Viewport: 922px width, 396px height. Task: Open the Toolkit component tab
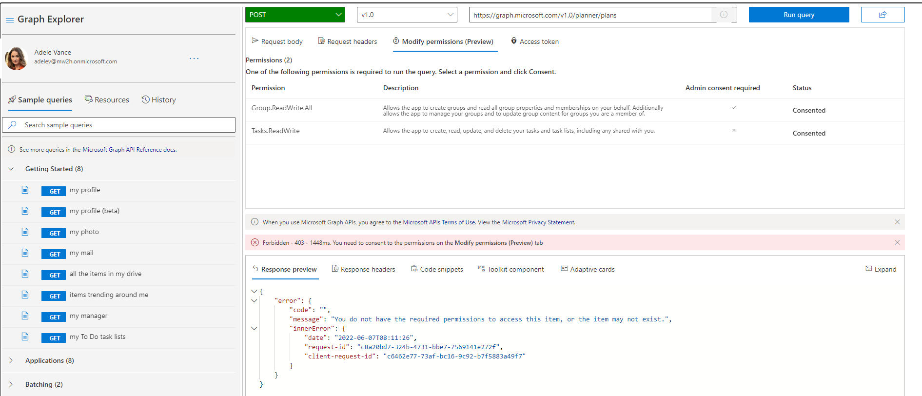[x=511, y=269]
